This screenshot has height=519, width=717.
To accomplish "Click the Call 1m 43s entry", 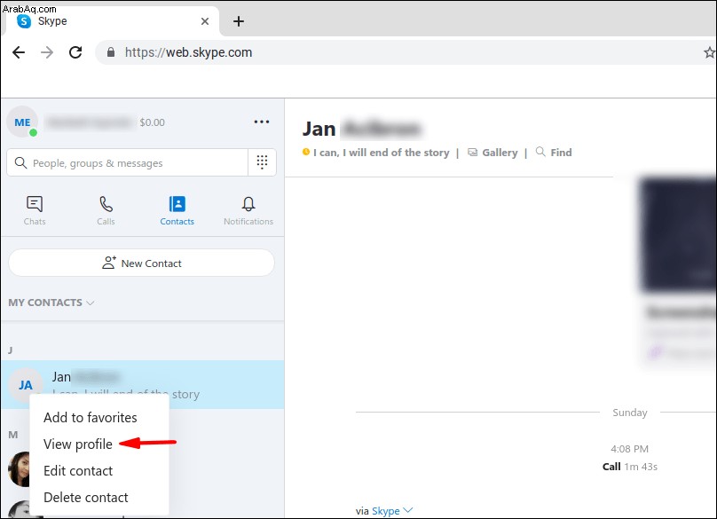I will pos(630,467).
